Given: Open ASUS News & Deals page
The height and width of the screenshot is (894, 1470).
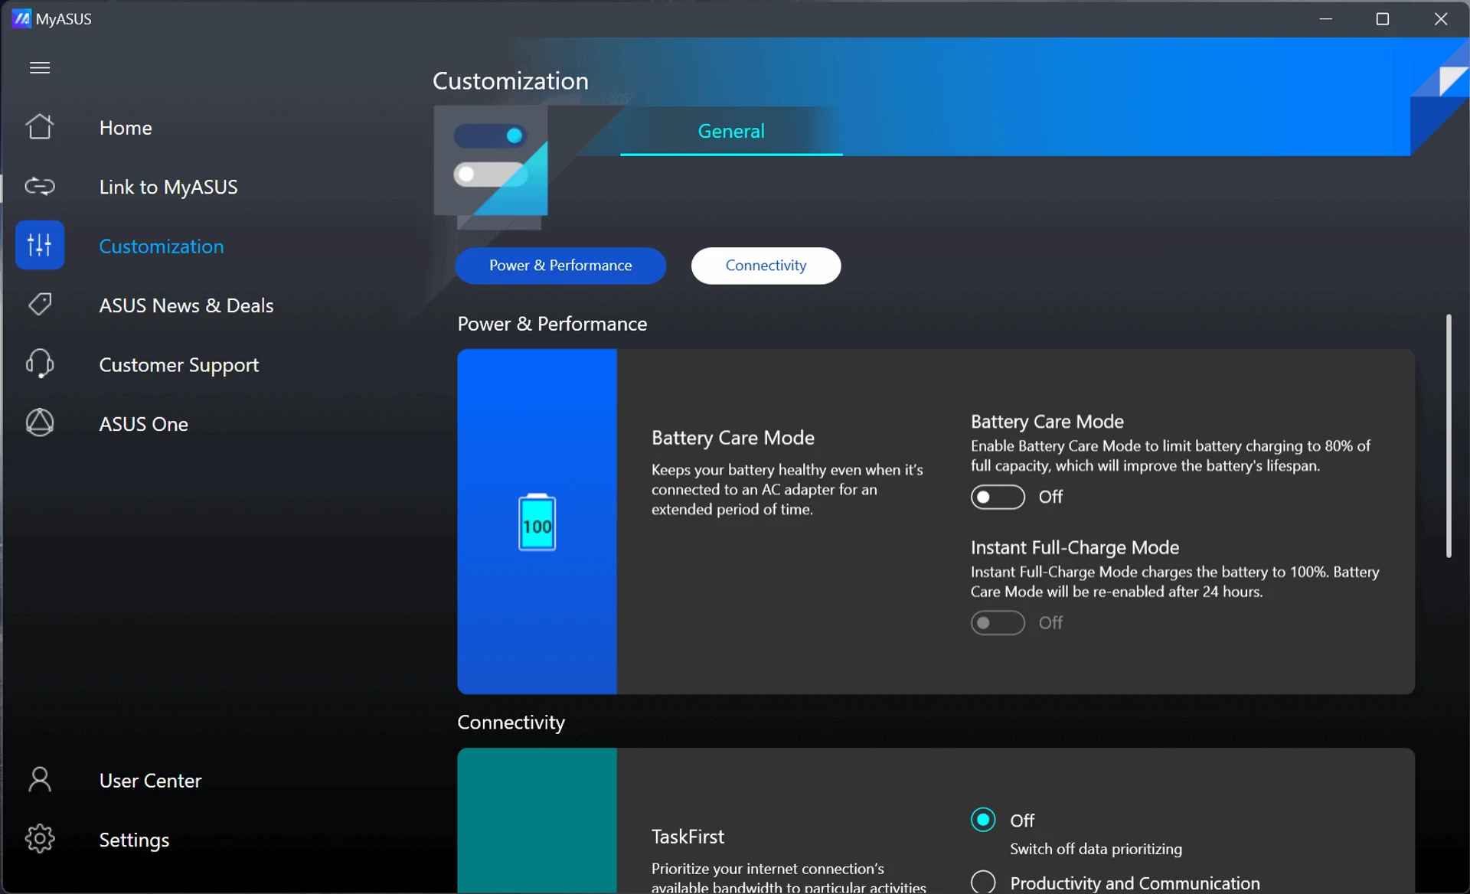Looking at the screenshot, I should click(x=186, y=305).
